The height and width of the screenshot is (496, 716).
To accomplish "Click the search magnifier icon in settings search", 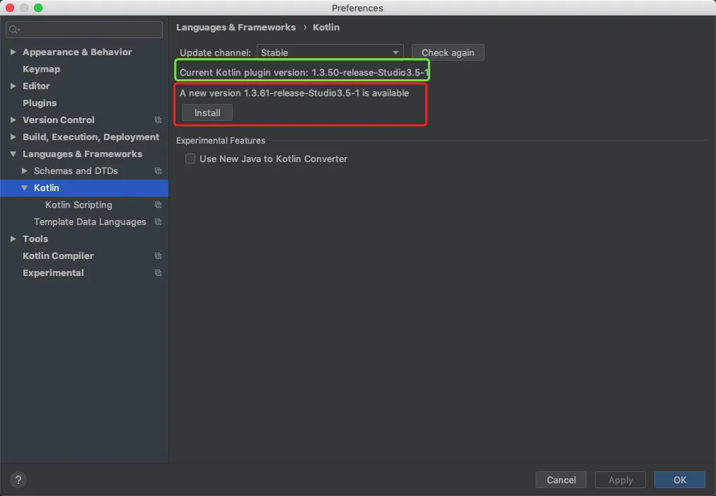I will coord(14,30).
